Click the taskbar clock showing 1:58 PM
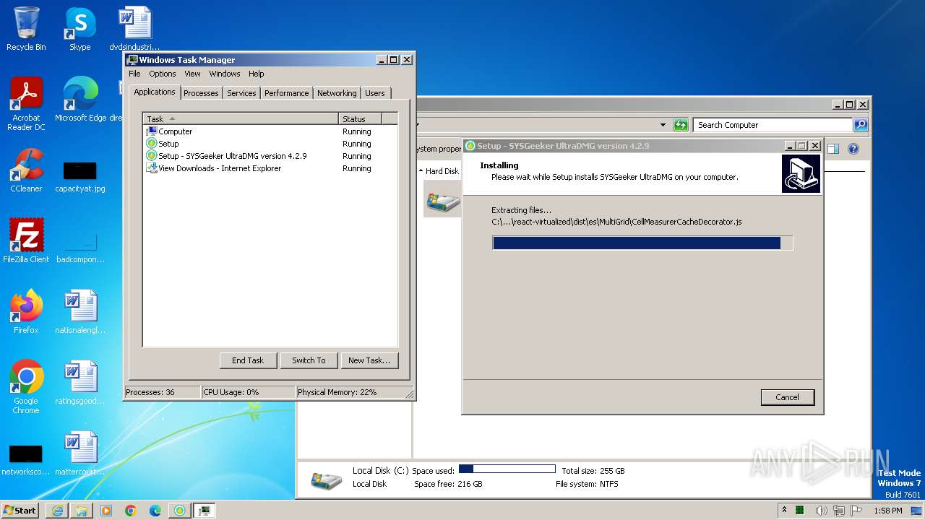This screenshot has height=520, width=925. [887, 511]
